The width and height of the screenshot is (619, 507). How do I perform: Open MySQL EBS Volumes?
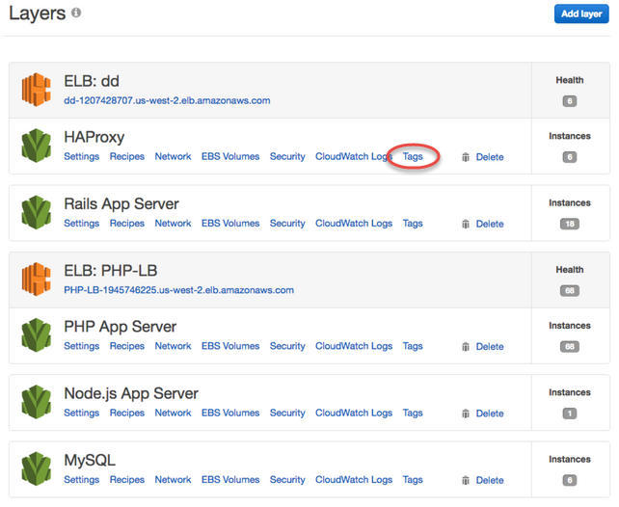230,480
